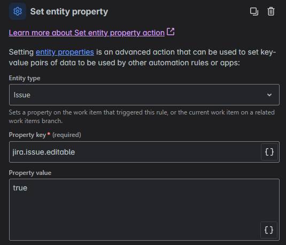Focus the Property key field with jira.issue.editable
Screen dimensions: 286x245
(x=135, y=152)
